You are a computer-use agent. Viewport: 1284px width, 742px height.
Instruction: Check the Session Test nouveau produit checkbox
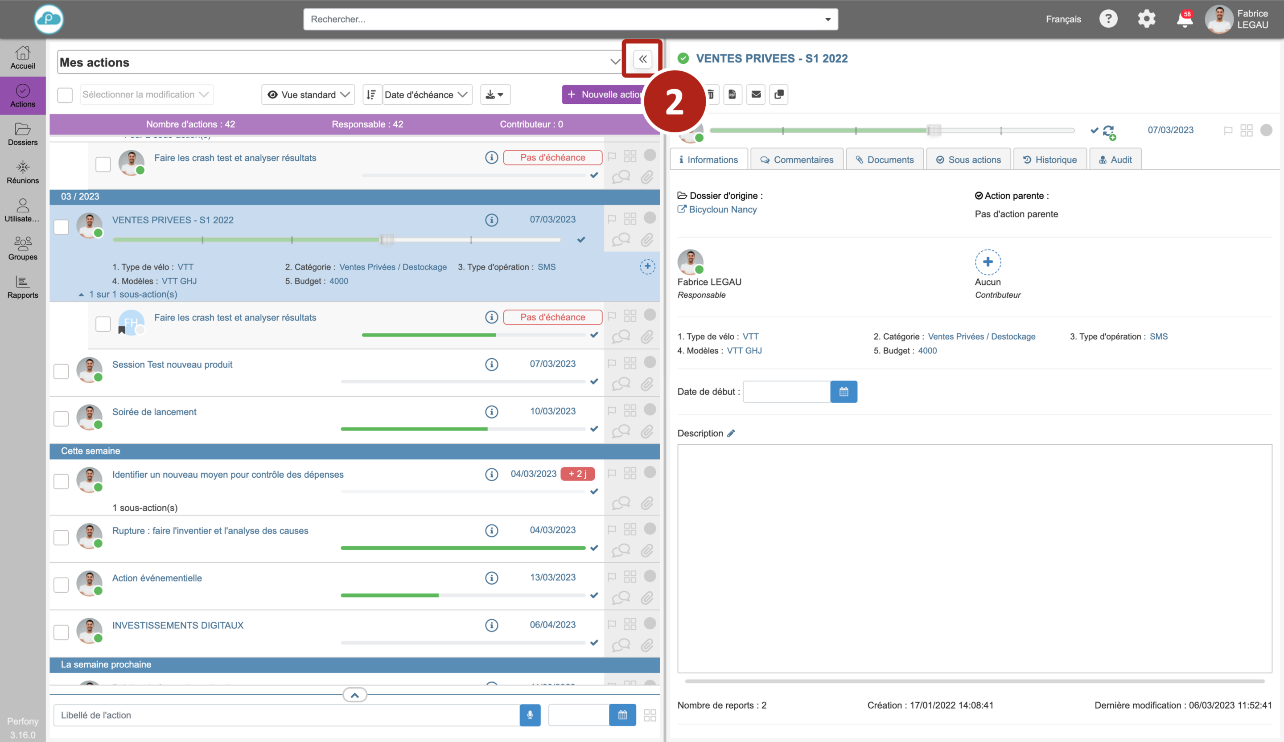61,371
